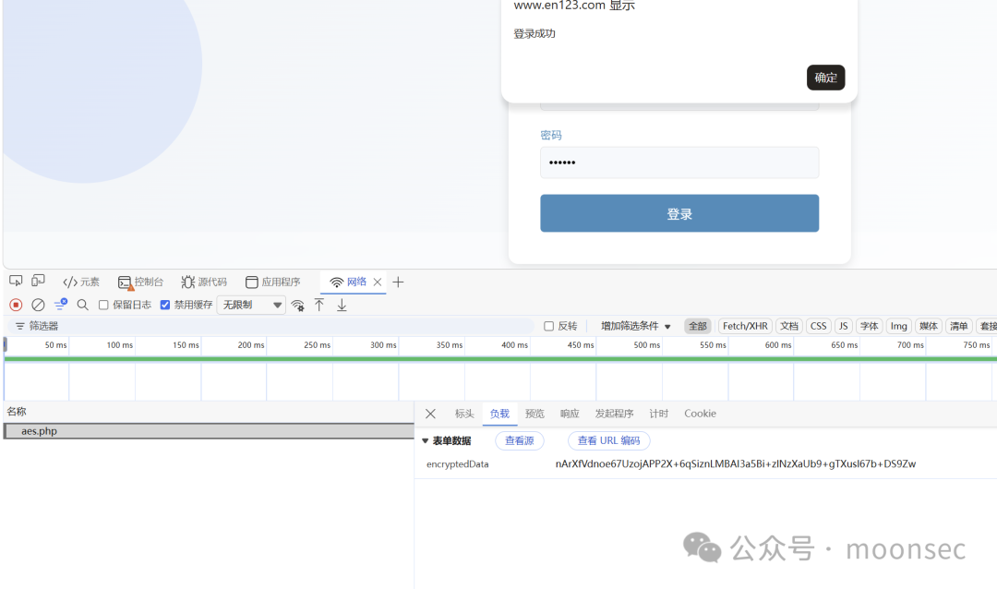Open the 发起程序 request tab
The width and height of the screenshot is (997, 589).
pyautogui.click(x=614, y=414)
